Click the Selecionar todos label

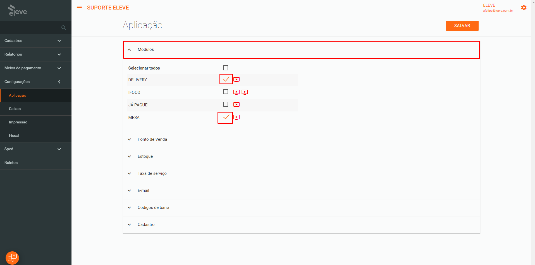[144, 68]
